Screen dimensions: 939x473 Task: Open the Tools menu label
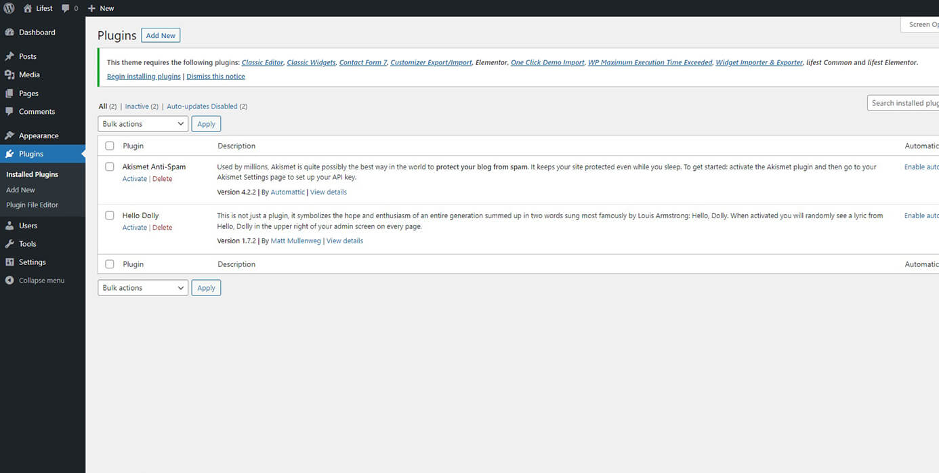tap(28, 244)
